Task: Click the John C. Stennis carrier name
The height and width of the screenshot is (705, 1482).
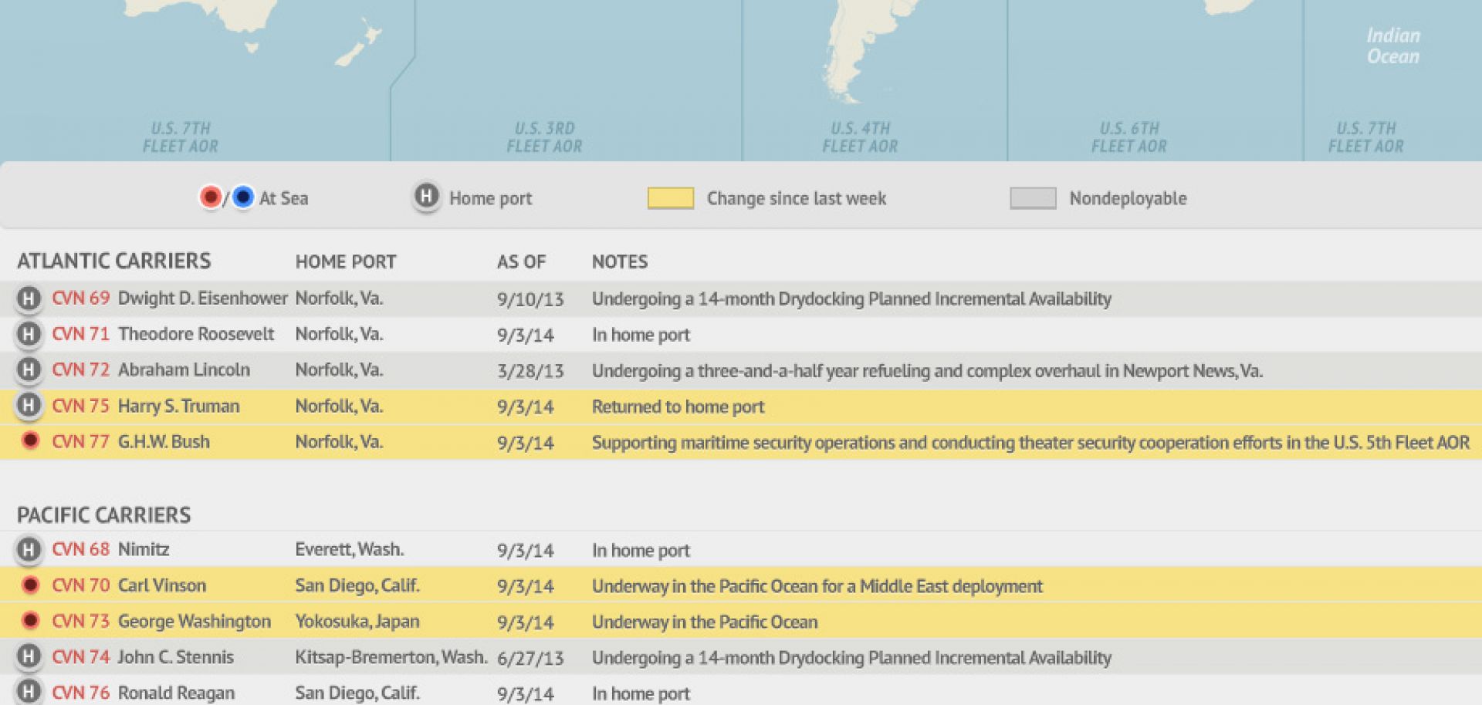Action: coord(176,656)
